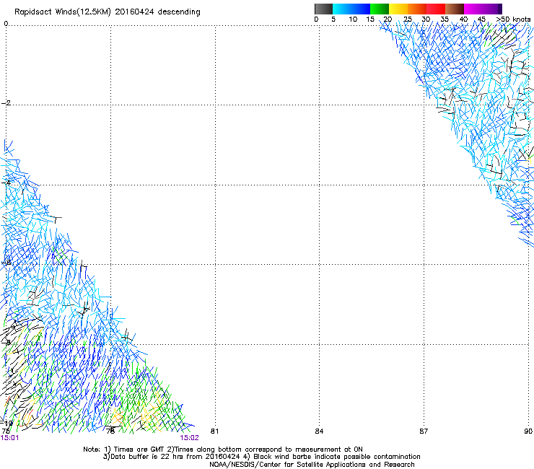534x469 pixels.
Task: Click the '>50 knots' legend label
Action: pos(513,19)
